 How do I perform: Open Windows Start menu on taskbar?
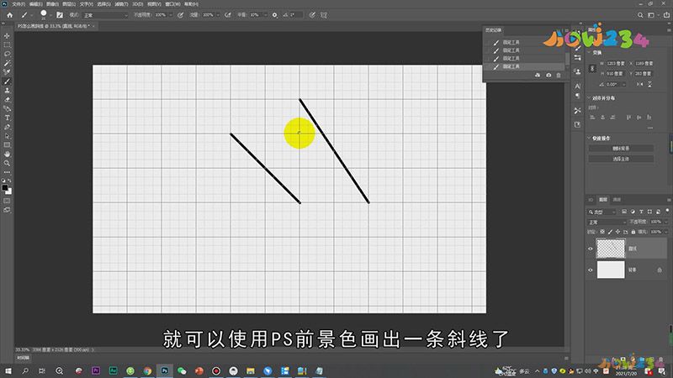pyautogui.click(x=8, y=370)
